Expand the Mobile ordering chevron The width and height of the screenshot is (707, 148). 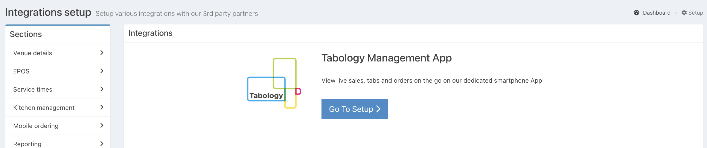[x=102, y=126]
